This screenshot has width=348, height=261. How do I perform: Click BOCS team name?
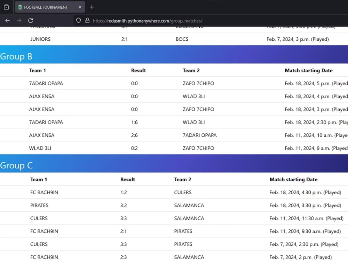182,39
